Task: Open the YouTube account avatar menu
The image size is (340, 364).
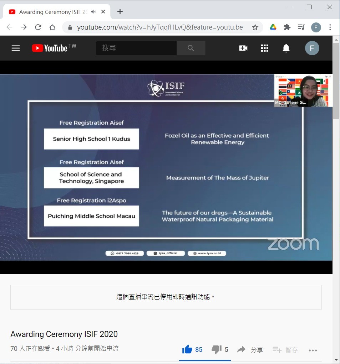Action: [312, 48]
